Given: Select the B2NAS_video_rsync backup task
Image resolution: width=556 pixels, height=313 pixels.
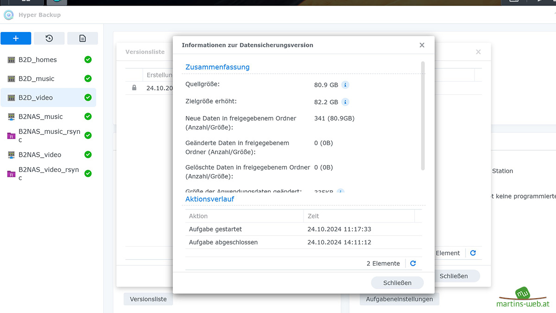Looking at the screenshot, I should pos(48,173).
